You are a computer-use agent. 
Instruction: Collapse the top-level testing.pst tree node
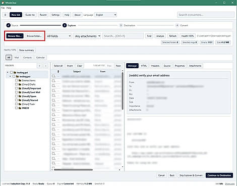click(8, 72)
